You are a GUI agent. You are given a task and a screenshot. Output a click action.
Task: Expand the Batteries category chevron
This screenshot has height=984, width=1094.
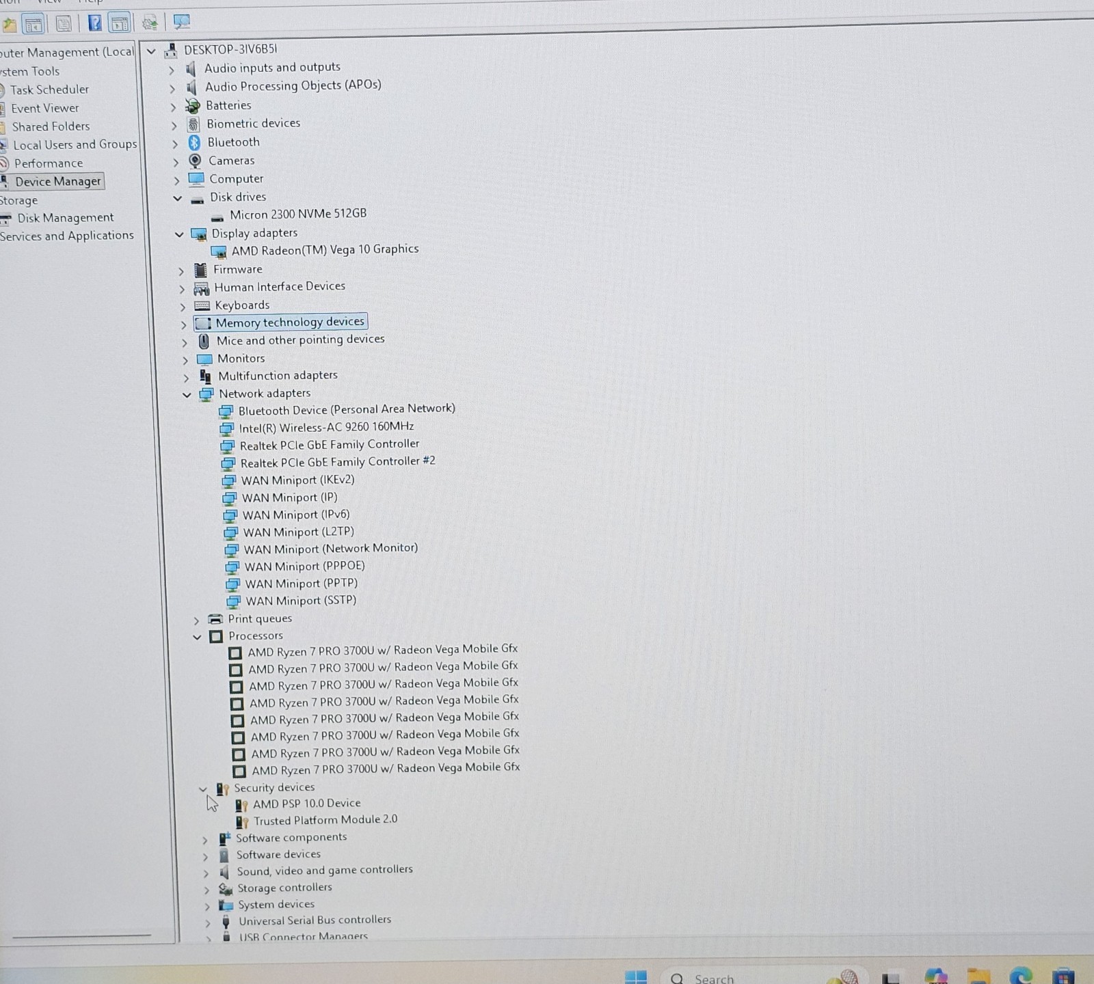pos(173,107)
